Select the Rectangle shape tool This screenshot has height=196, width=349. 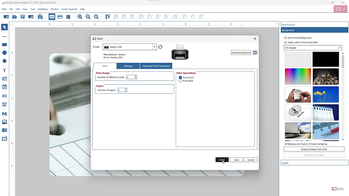[x=4, y=44]
